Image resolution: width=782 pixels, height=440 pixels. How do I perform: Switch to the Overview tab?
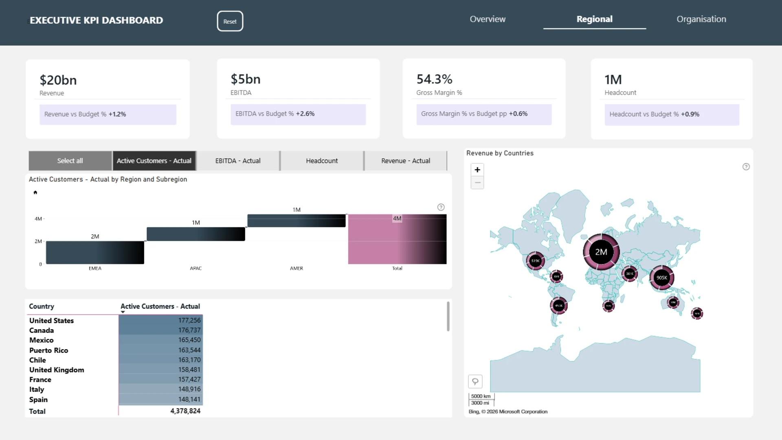click(x=488, y=19)
